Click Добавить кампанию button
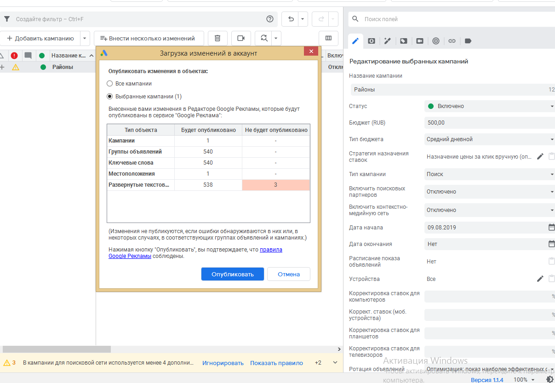Screen dimensions: 555x383 tap(40, 38)
